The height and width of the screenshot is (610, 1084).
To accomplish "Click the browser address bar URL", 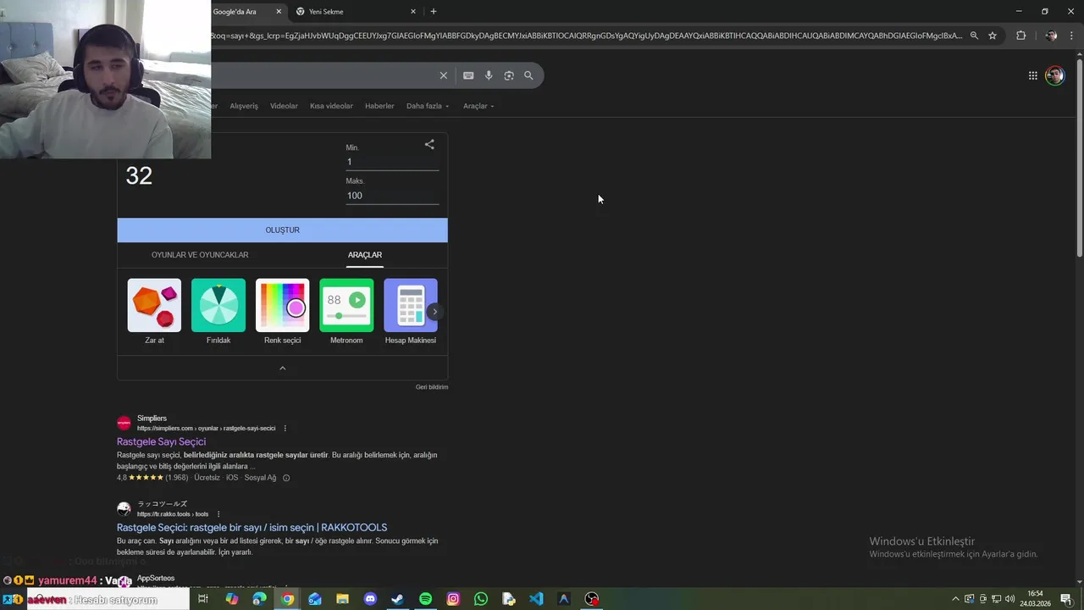I will [x=586, y=36].
